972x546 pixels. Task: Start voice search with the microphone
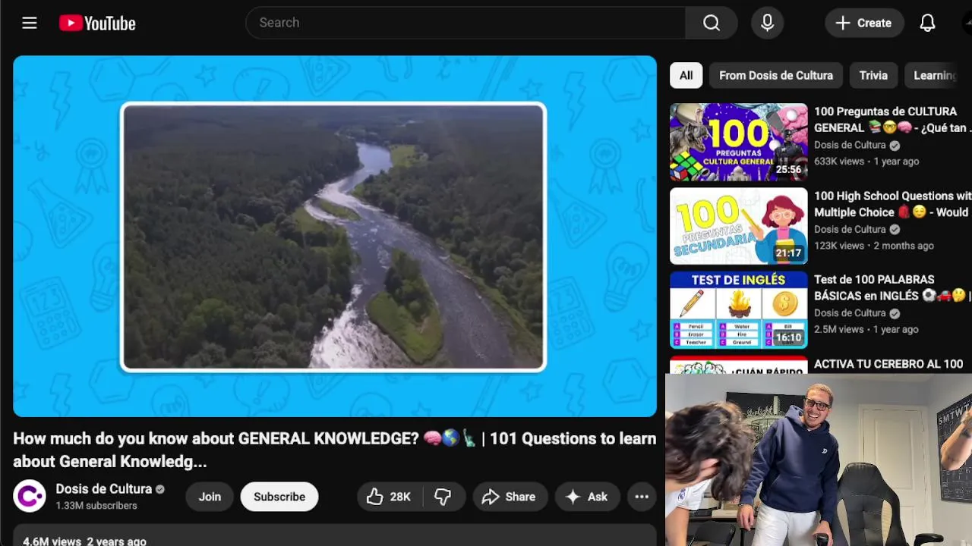[768, 23]
